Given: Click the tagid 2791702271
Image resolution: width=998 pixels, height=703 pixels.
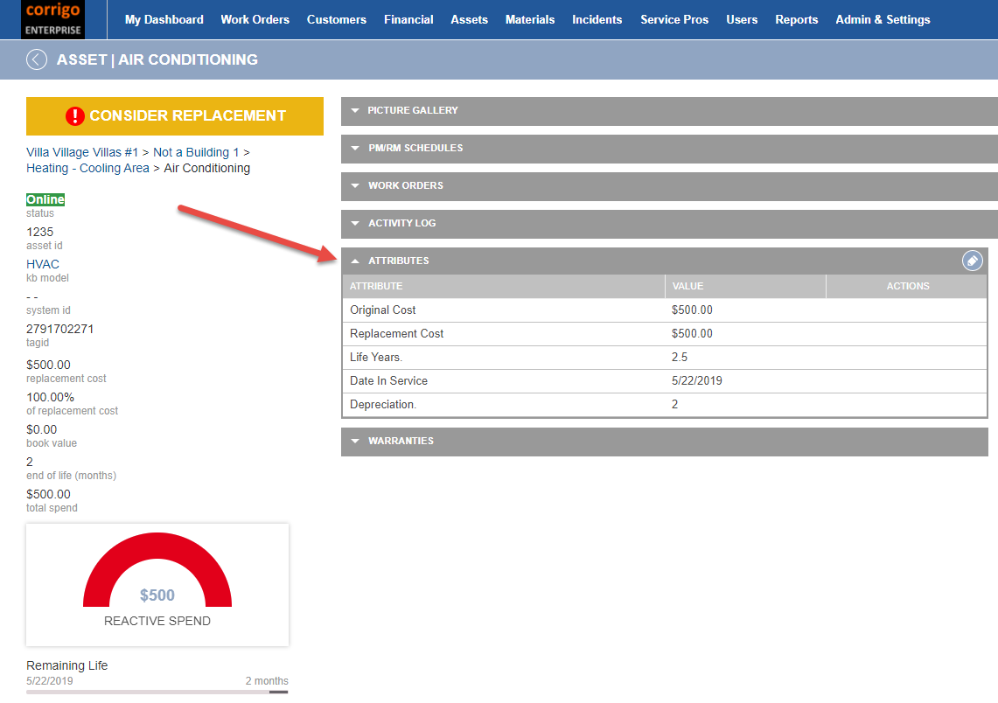Looking at the screenshot, I should (x=59, y=329).
